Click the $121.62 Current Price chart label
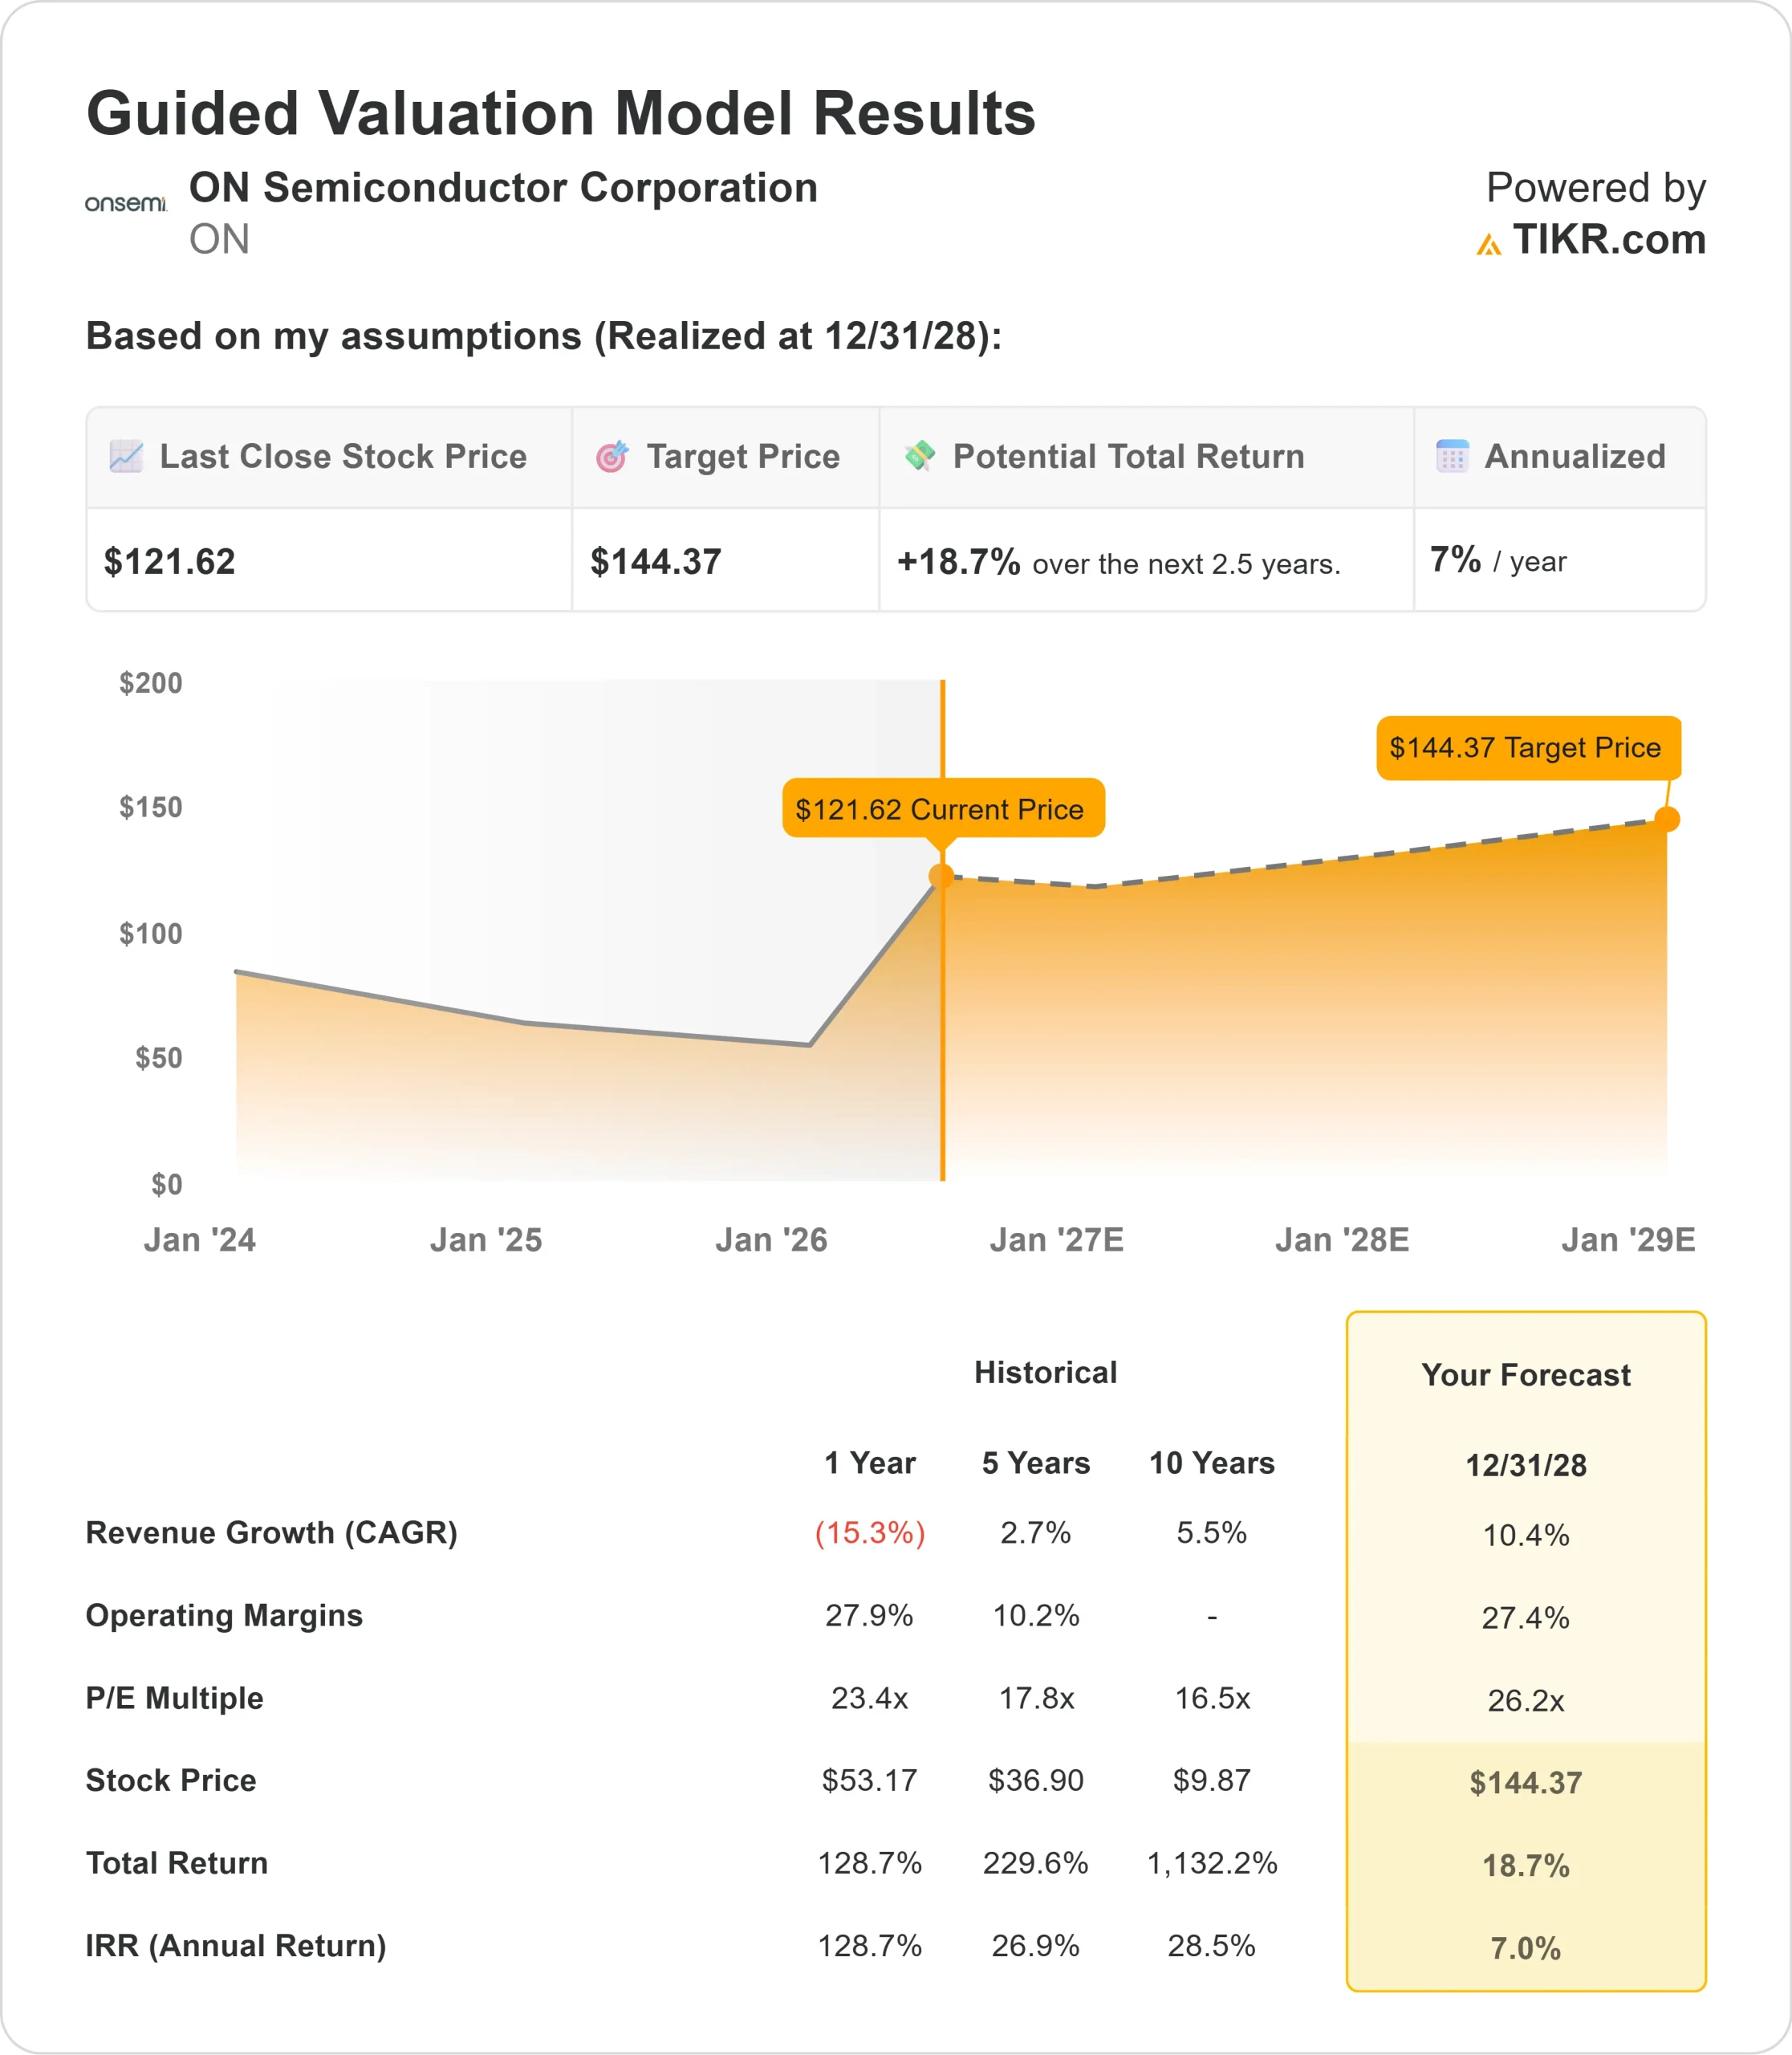The height and width of the screenshot is (2055, 1792). tap(943, 808)
